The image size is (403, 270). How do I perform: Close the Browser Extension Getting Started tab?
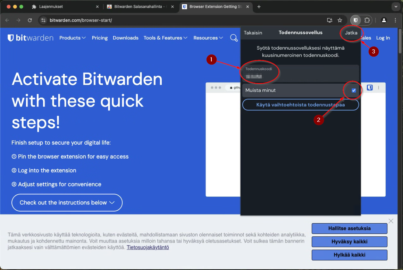247,7
